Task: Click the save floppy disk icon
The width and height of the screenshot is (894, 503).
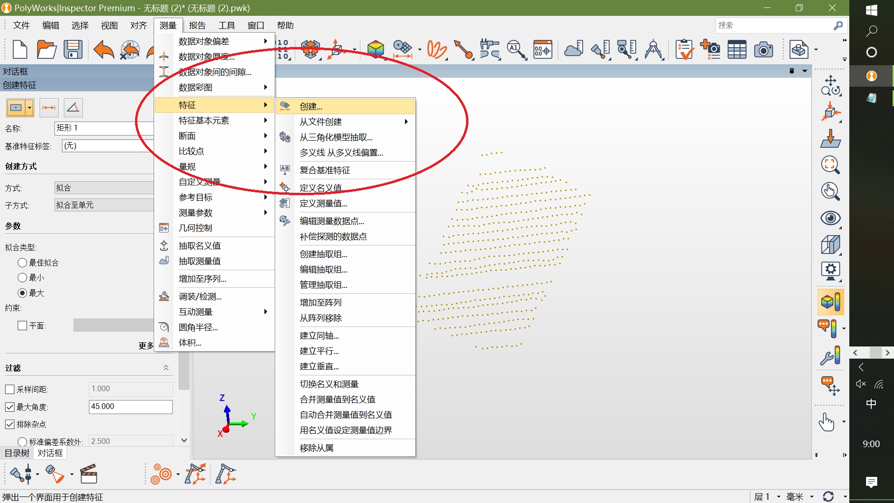Action: tap(73, 49)
